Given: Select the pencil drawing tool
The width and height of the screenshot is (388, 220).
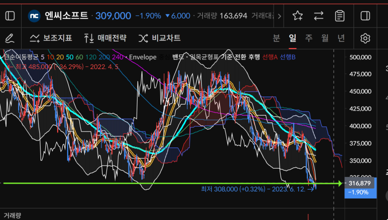Looking at the screenshot, I should (10, 38).
